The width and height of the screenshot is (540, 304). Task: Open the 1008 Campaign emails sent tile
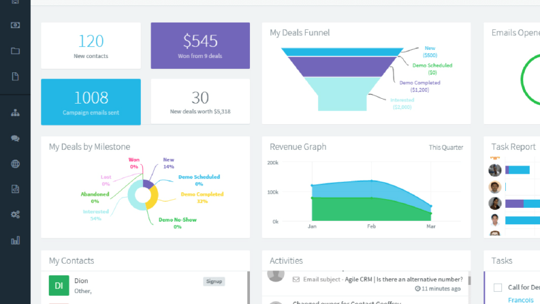click(x=91, y=102)
